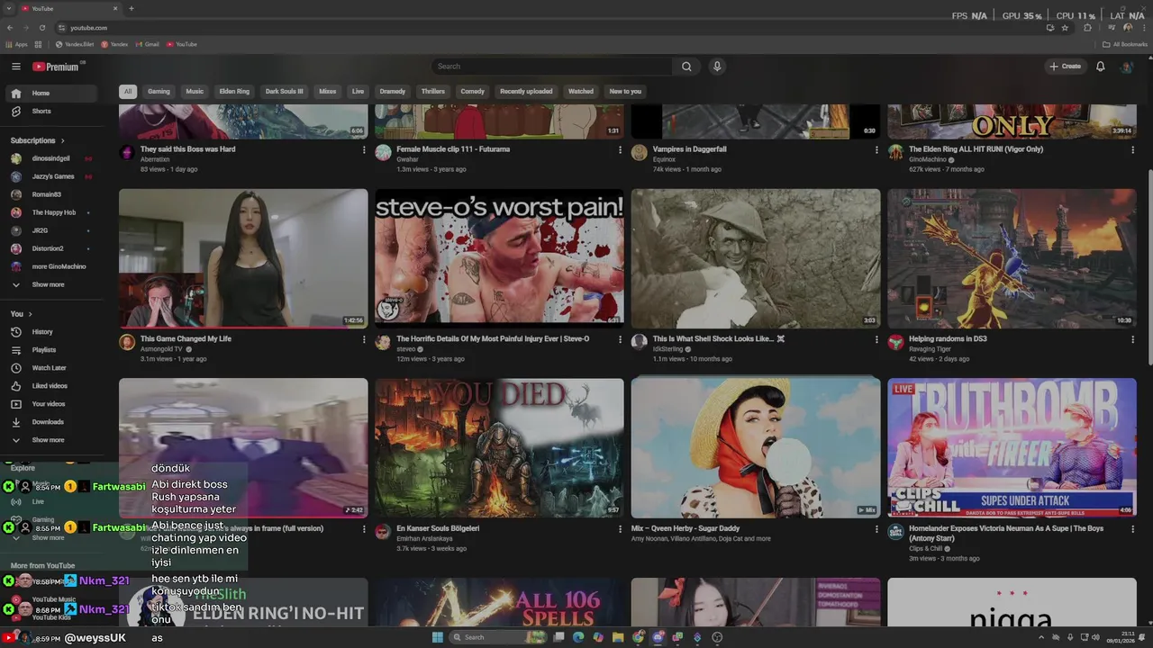
Task: Open options for 'This Is What Shell Shock Looks Like'
Action: [876, 340]
